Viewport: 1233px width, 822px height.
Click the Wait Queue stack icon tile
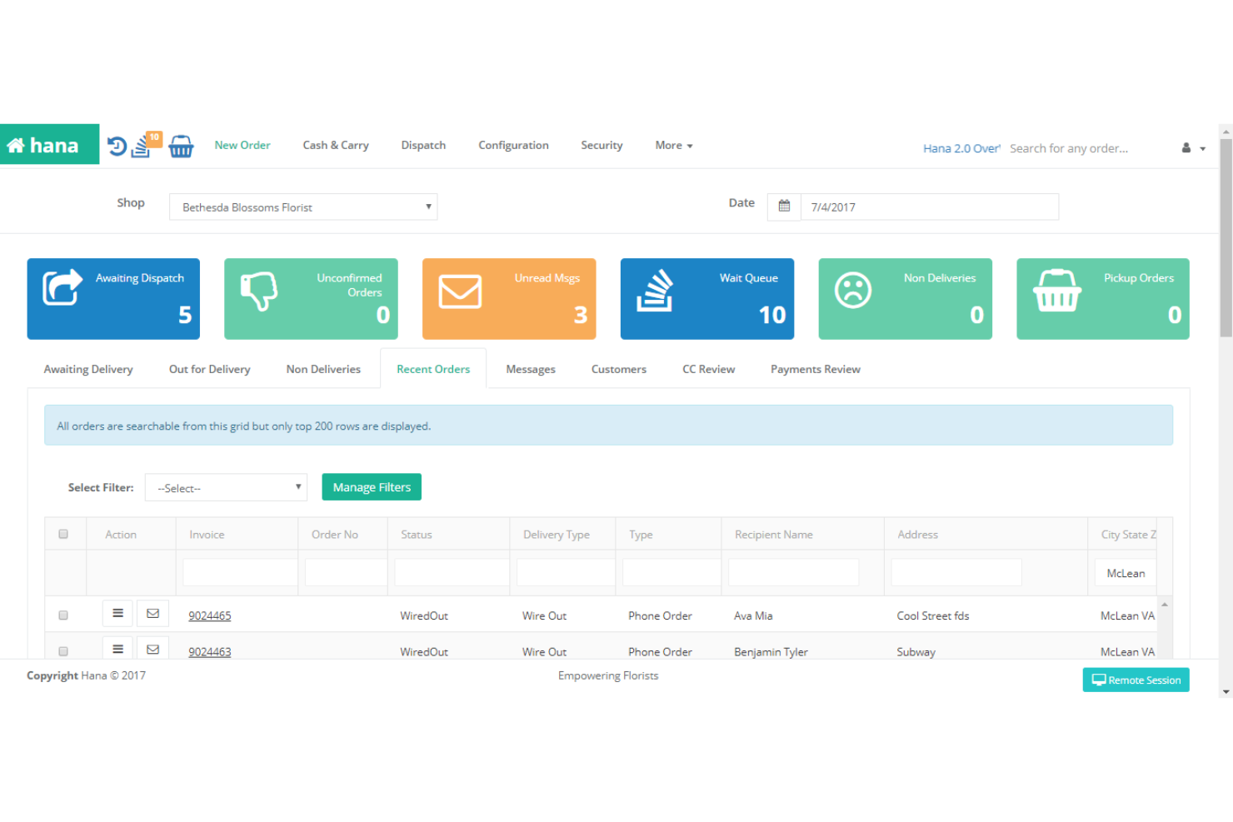coord(656,290)
